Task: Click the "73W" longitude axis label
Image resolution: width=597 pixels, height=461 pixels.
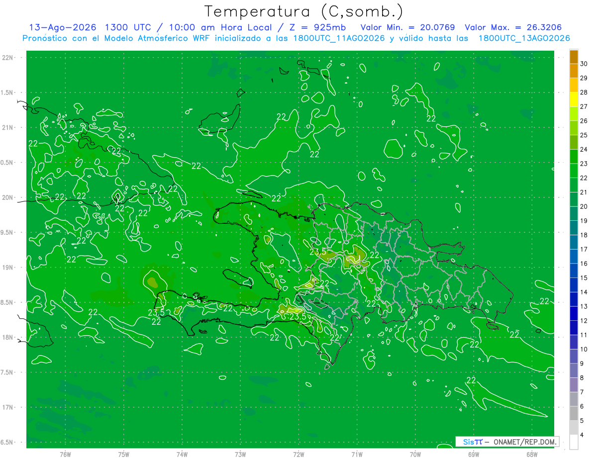Action: [240, 455]
